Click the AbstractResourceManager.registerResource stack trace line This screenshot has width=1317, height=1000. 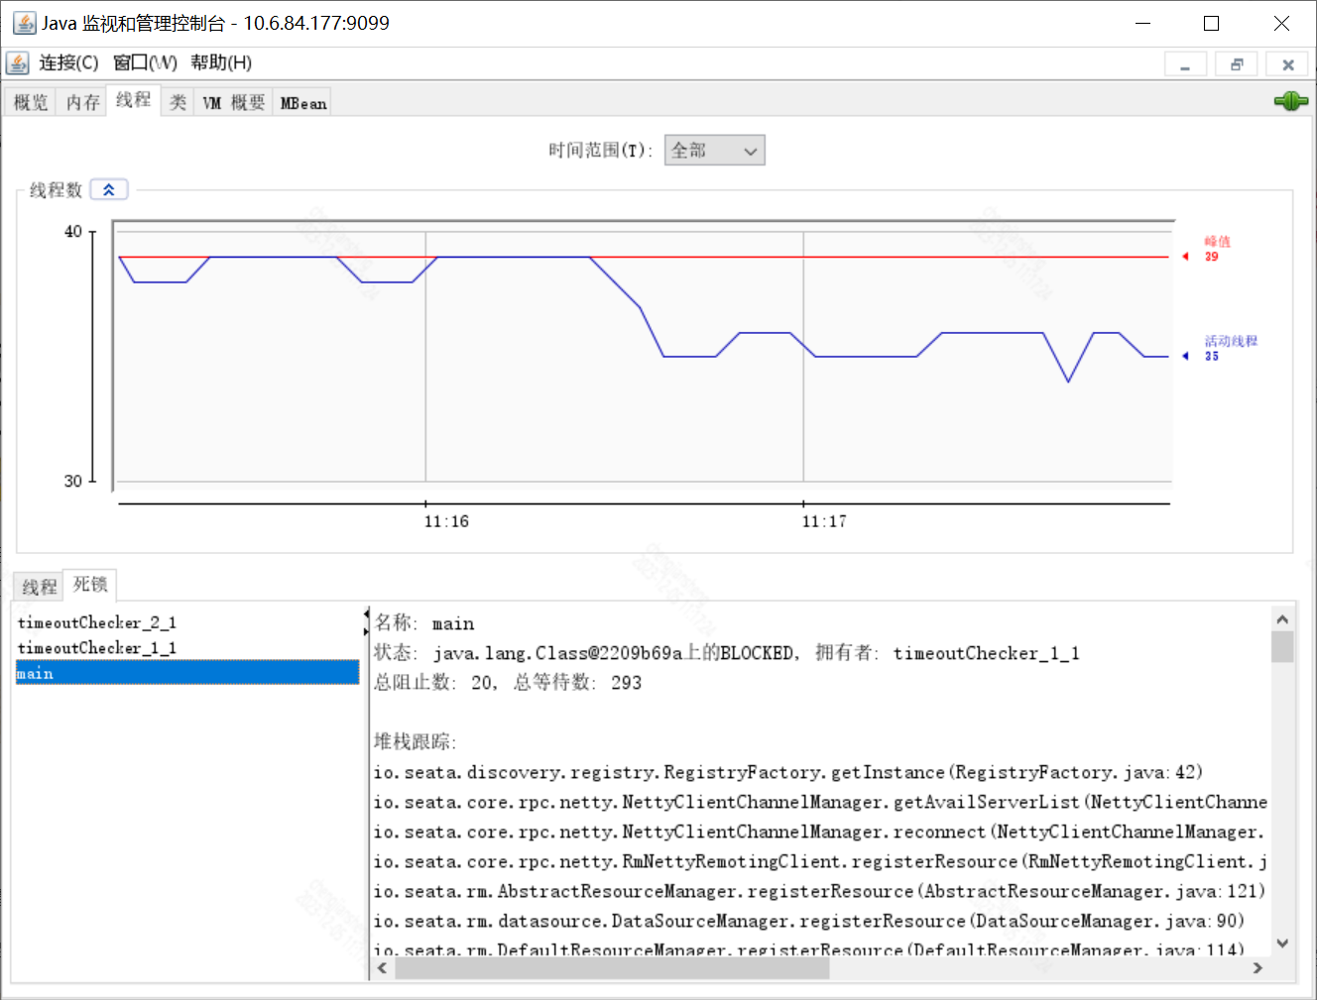point(820,891)
